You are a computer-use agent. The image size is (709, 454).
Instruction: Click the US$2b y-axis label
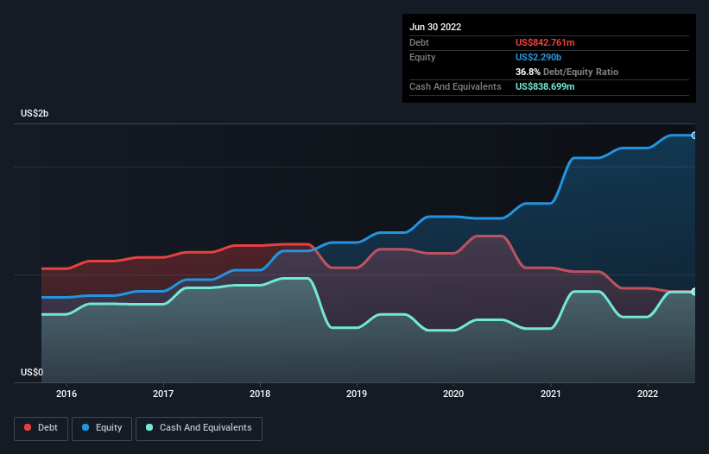35,113
